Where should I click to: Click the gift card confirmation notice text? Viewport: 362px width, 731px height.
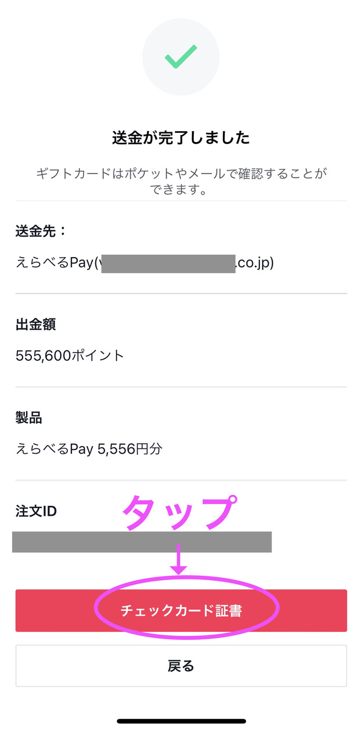(180, 181)
